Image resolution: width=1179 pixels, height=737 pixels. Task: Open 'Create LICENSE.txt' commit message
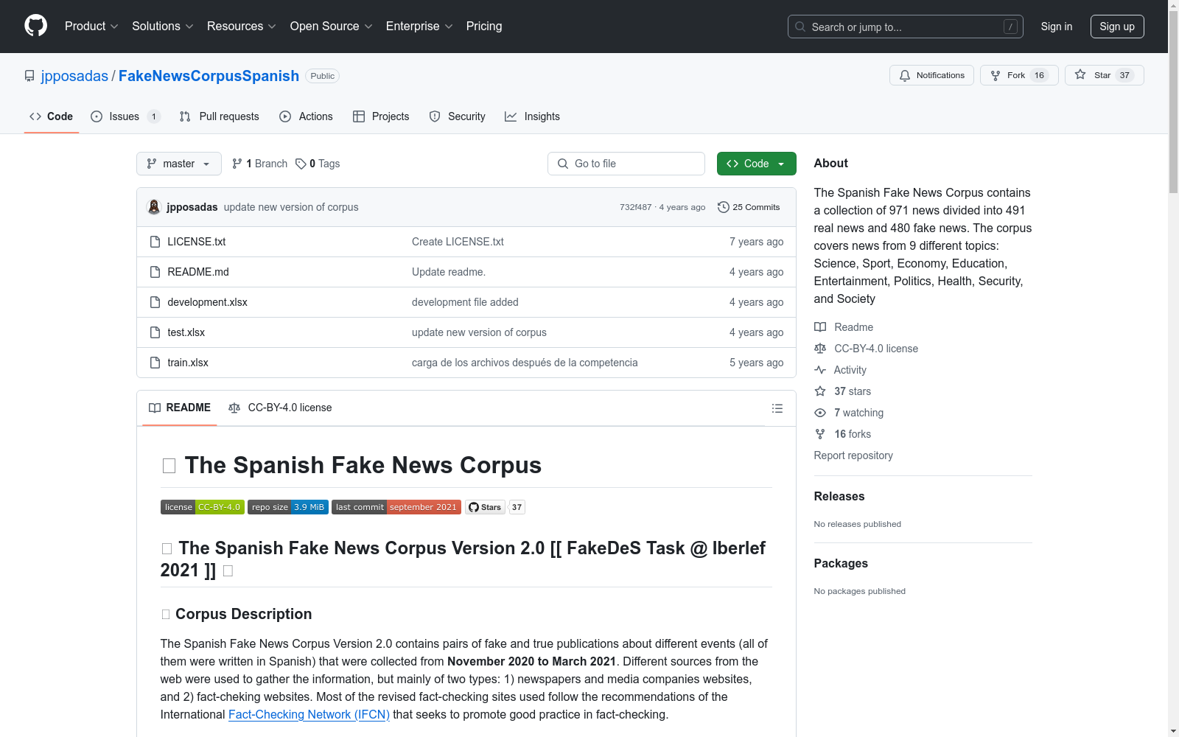[x=458, y=242]
